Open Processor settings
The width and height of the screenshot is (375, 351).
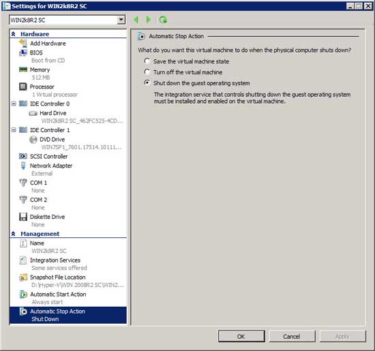pos(42,87)
